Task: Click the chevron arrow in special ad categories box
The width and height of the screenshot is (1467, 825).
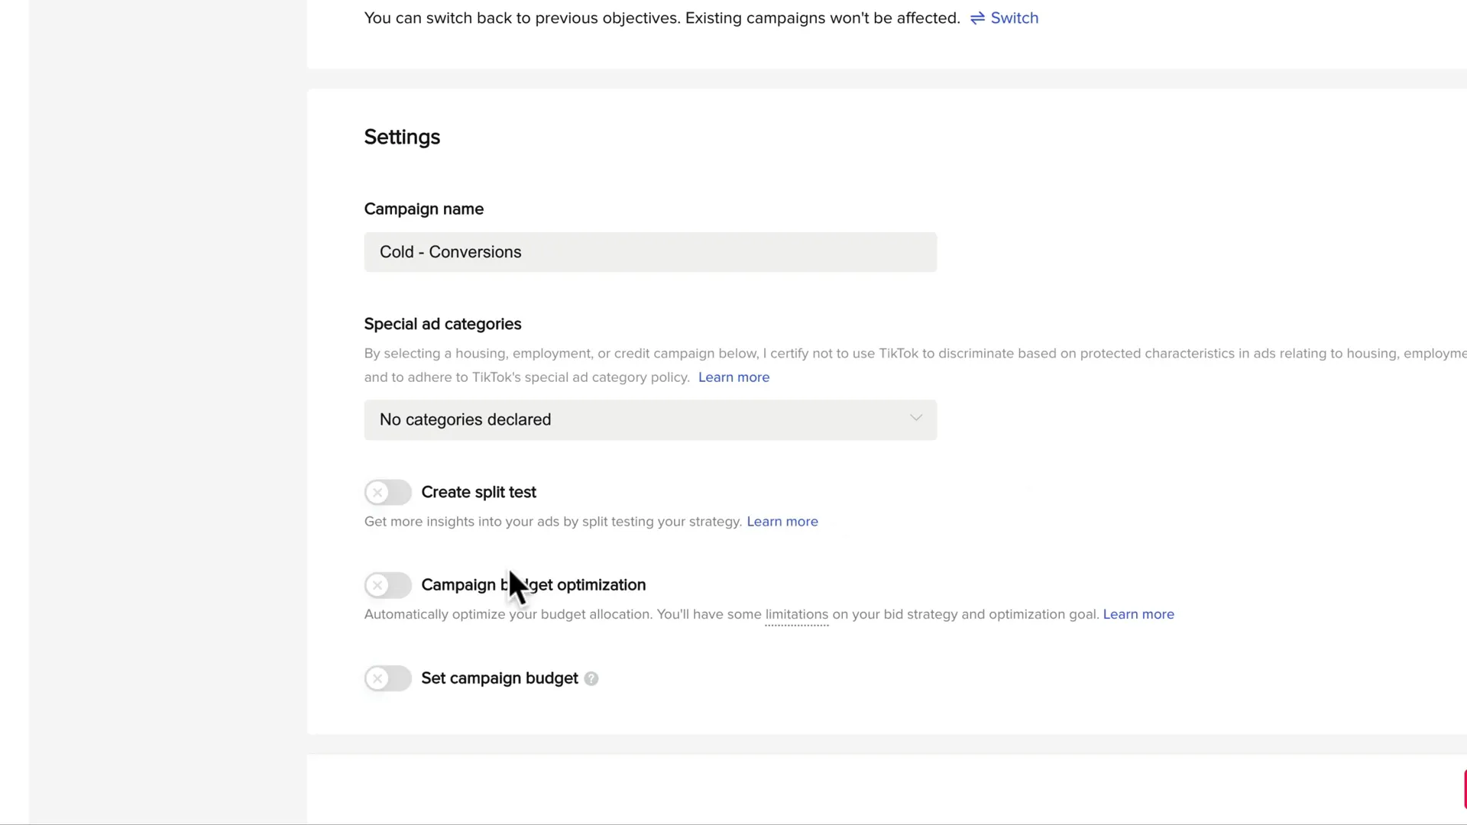Action: click(x=915, y=419)
